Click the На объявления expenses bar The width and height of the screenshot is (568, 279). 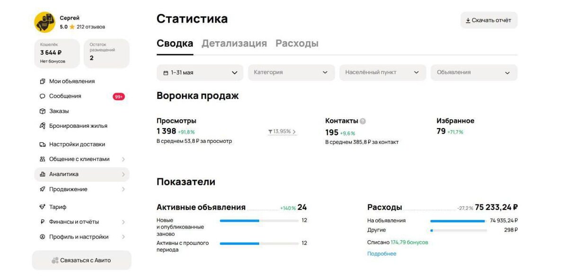click(458, 220)
